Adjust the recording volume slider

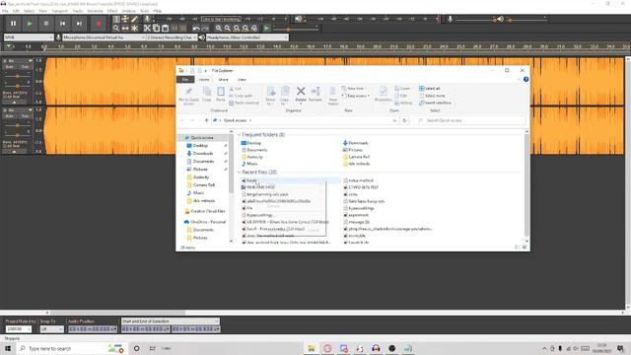click(x=474, y=19)
